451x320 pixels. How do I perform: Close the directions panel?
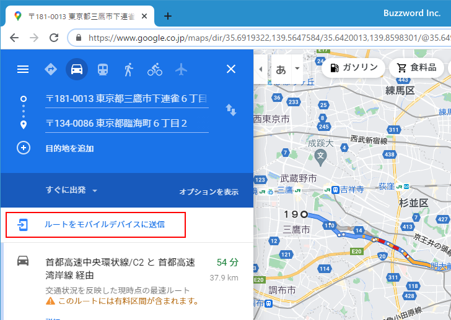tap(231, 69)
